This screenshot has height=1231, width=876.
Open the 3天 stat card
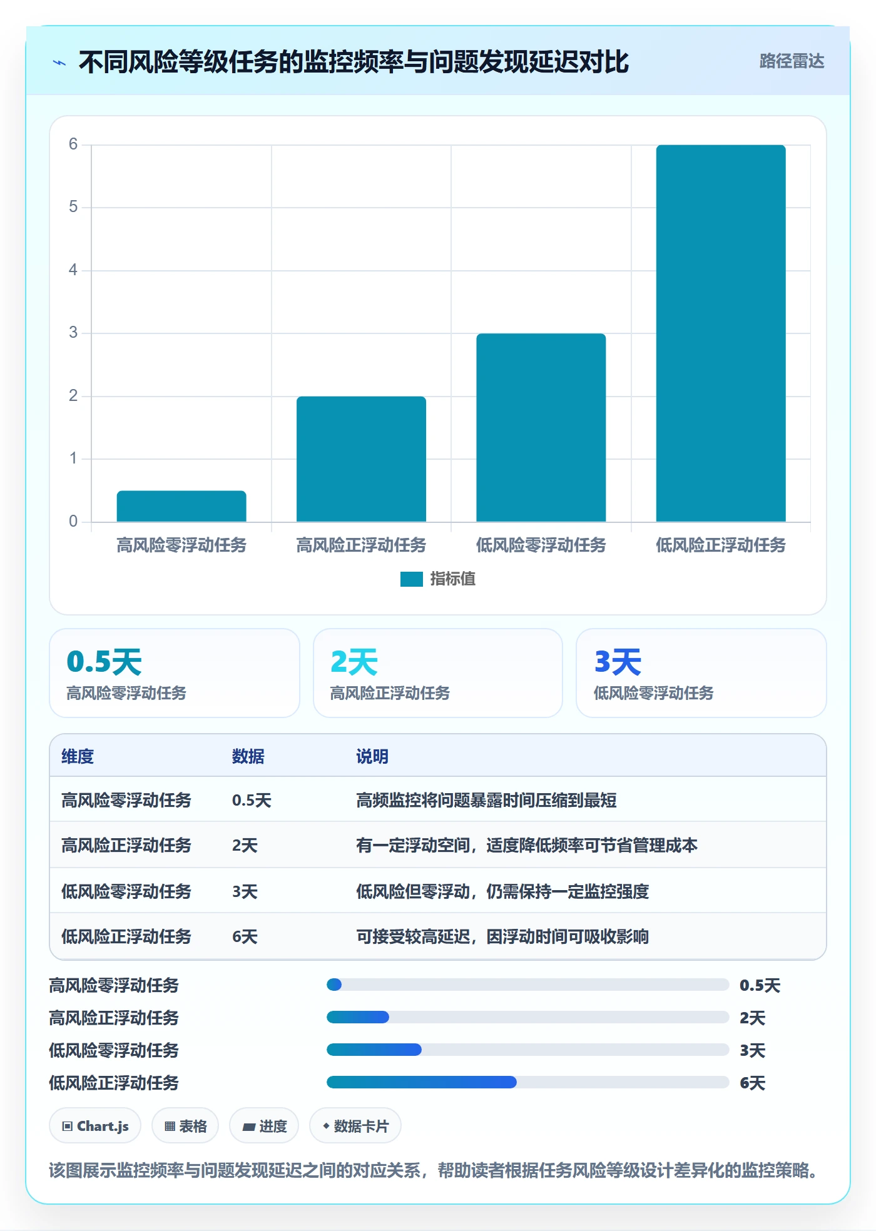(701, 673)
